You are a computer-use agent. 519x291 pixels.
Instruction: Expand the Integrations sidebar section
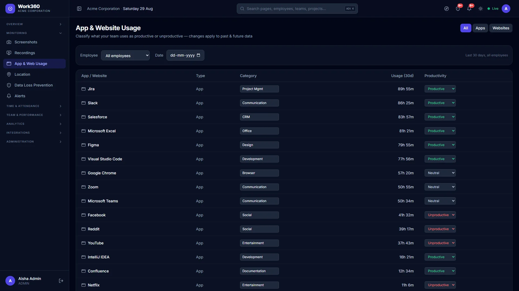coord(34,133)
